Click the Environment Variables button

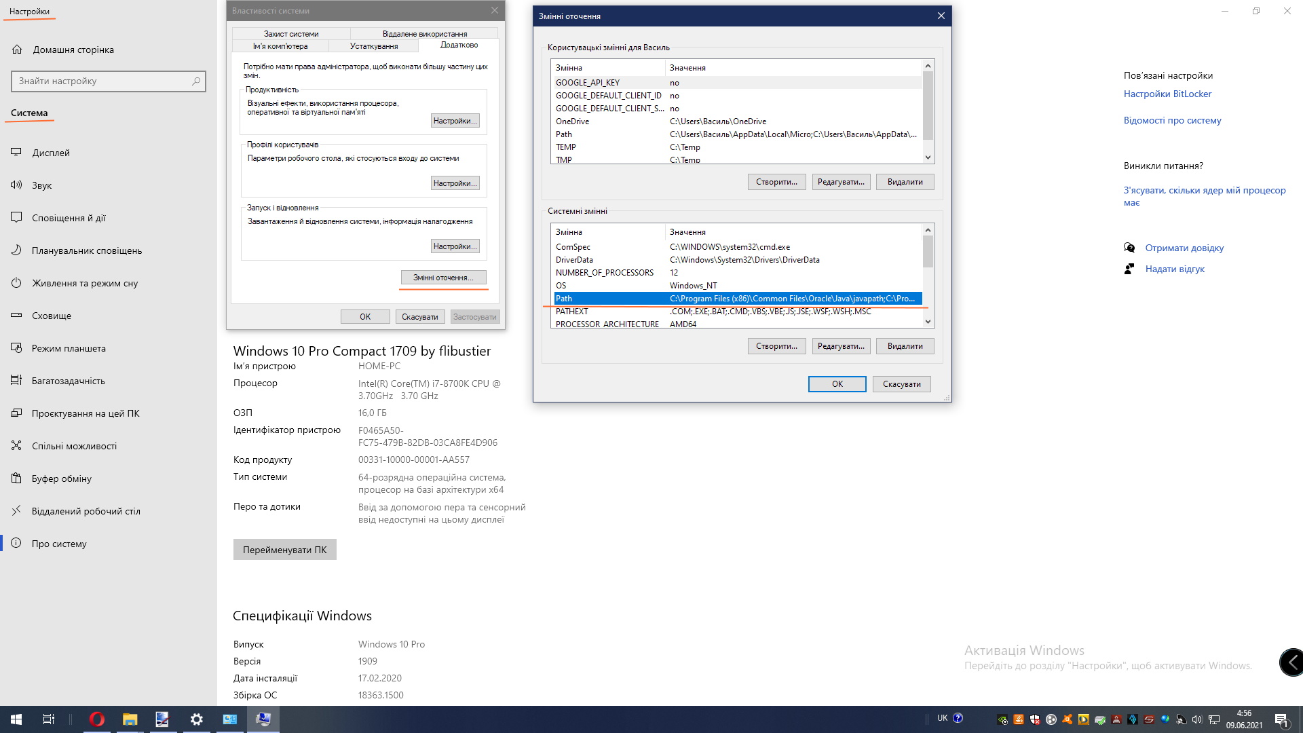point(443,278)
